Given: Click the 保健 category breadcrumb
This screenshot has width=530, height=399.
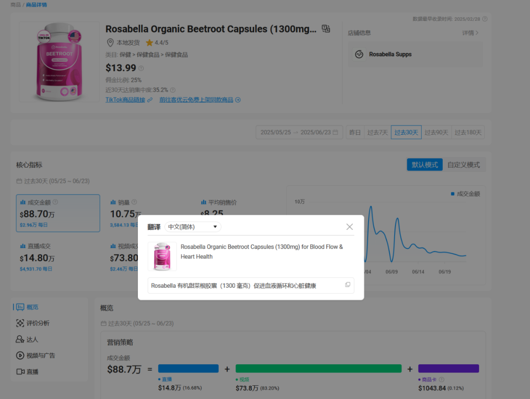Looking at the screenshot, I should [x=125, y=55].
